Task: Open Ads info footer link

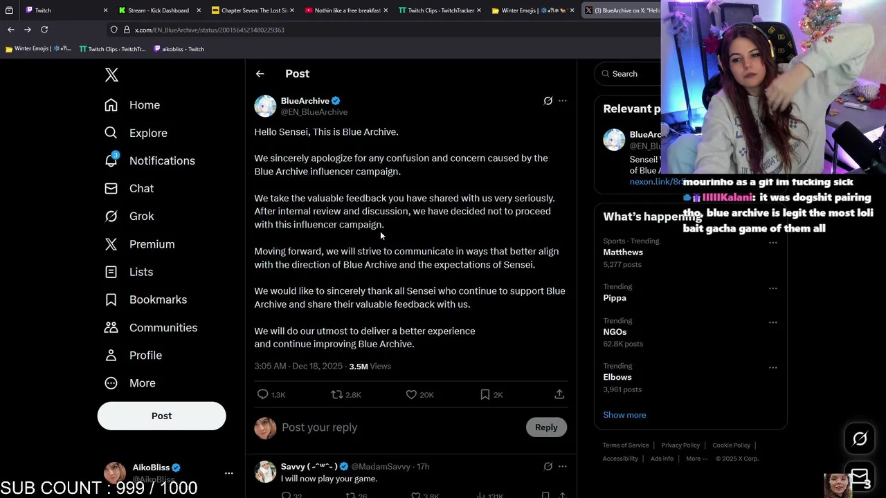Action: [662, 459]
